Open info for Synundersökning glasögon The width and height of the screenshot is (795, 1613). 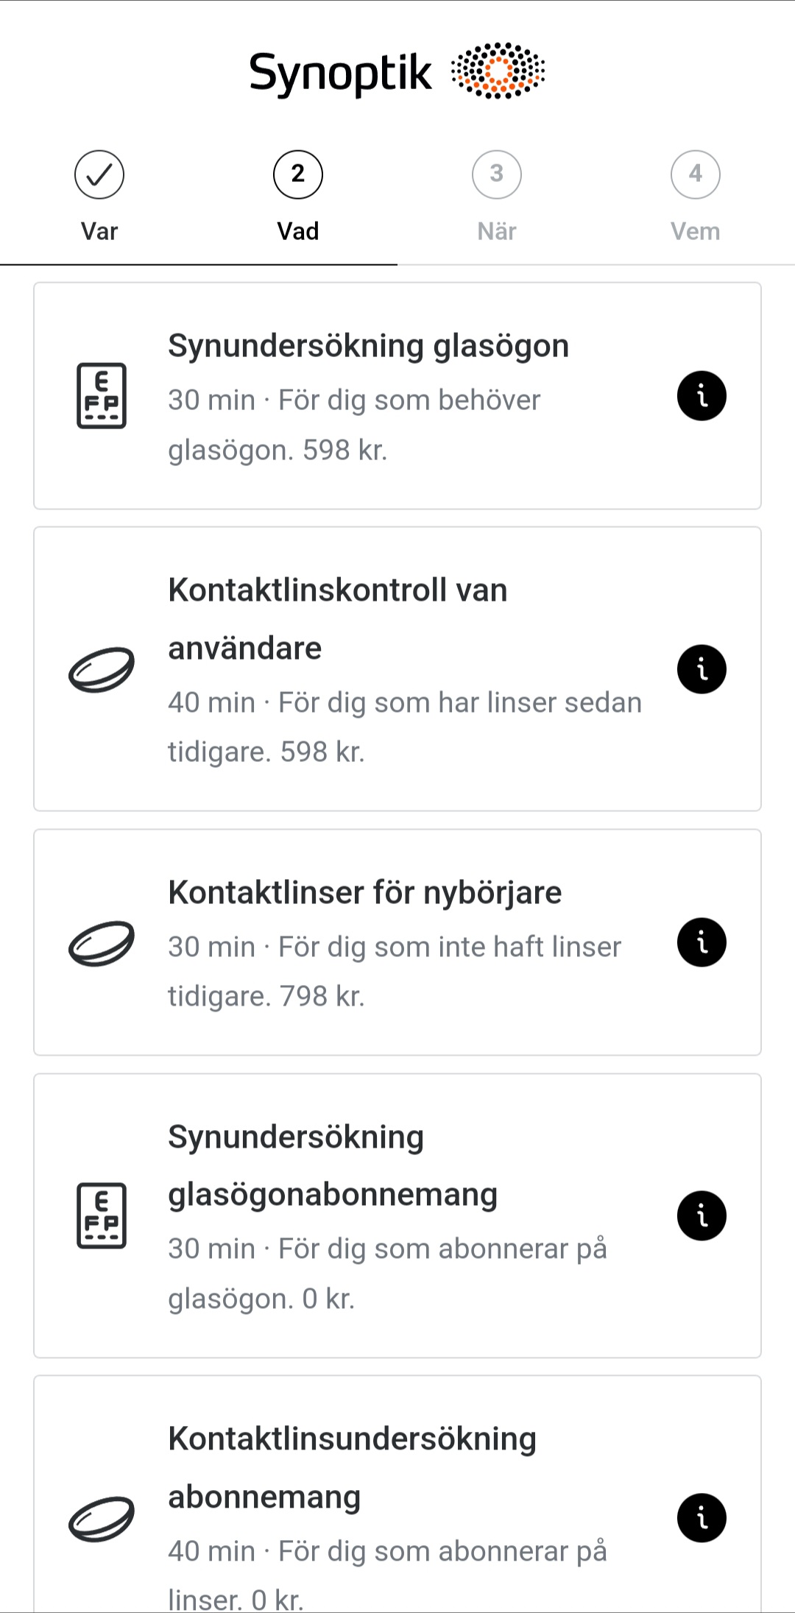[702, 396]
